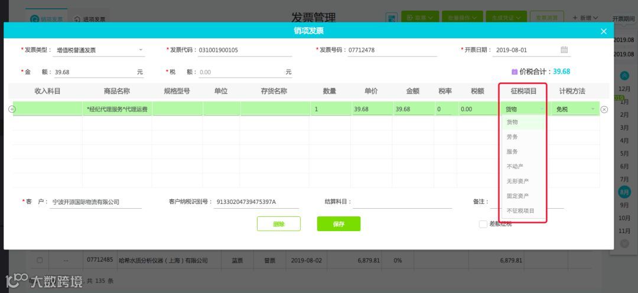638x293 pixels.
Task: Select 服务 from the dropdown list
Action: point(523,152)
